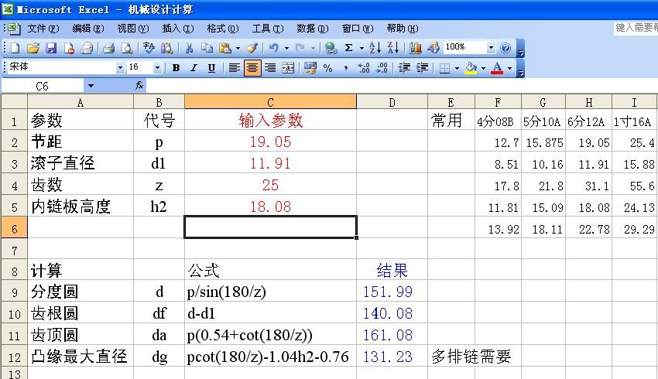Click the C6 Name Box field
This screenshot has width=658, height=379.
[x=43, y=87]
